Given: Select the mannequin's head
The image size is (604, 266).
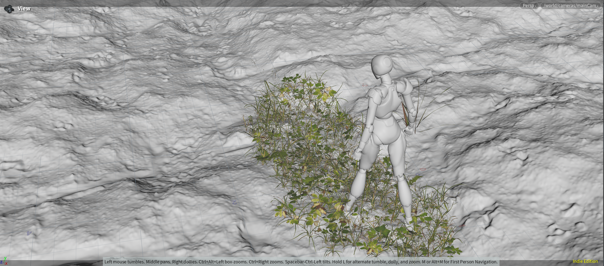Looking at the screenshot, I should point(382,66).
